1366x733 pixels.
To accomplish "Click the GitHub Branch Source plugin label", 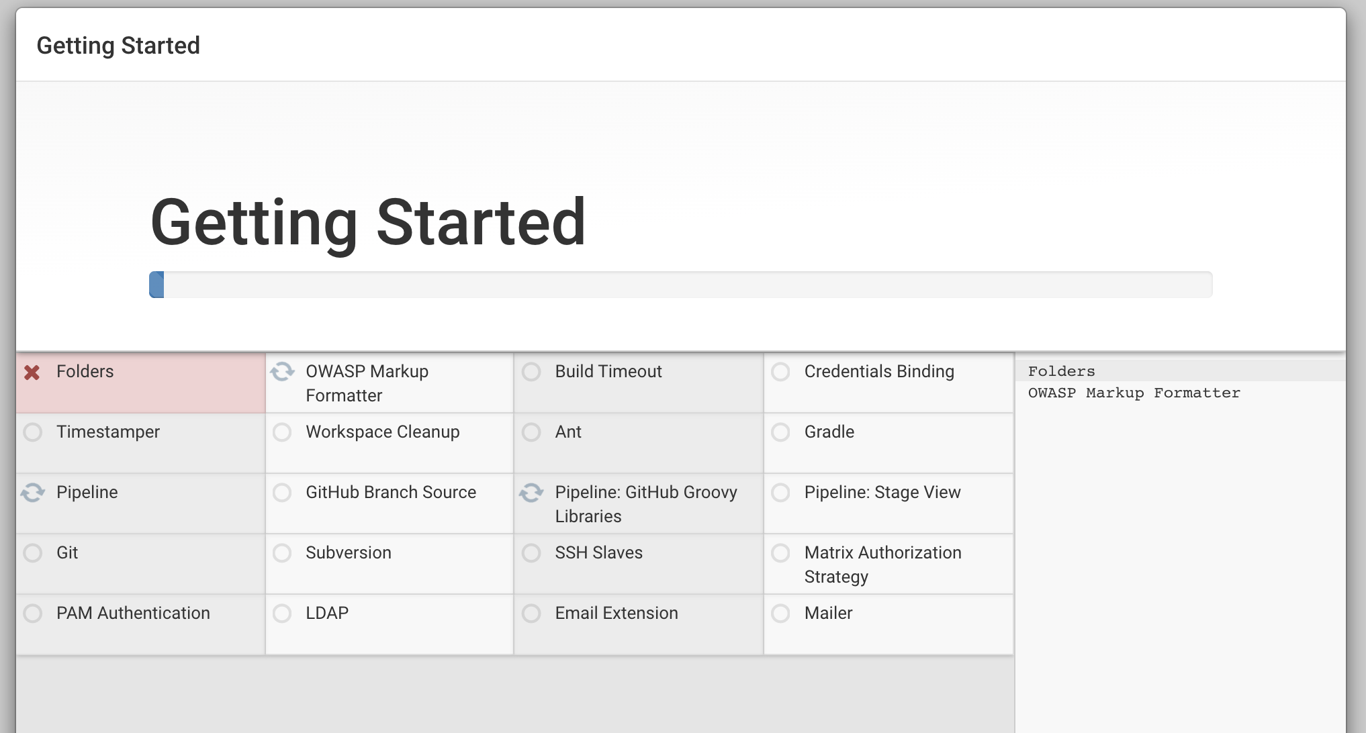I will click(391, 493).
